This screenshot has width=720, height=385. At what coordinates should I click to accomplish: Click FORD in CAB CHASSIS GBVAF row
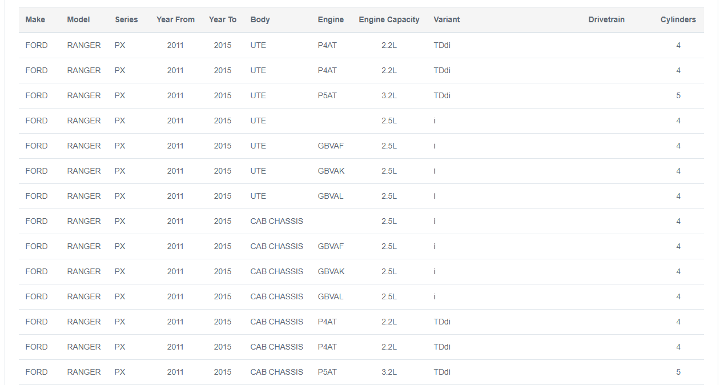click(x=37, y=246)
